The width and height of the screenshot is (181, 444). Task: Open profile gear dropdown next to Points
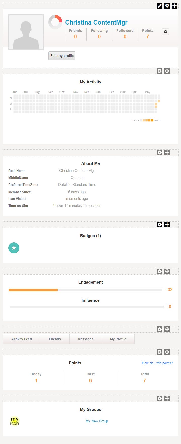(x=165, y=32)
